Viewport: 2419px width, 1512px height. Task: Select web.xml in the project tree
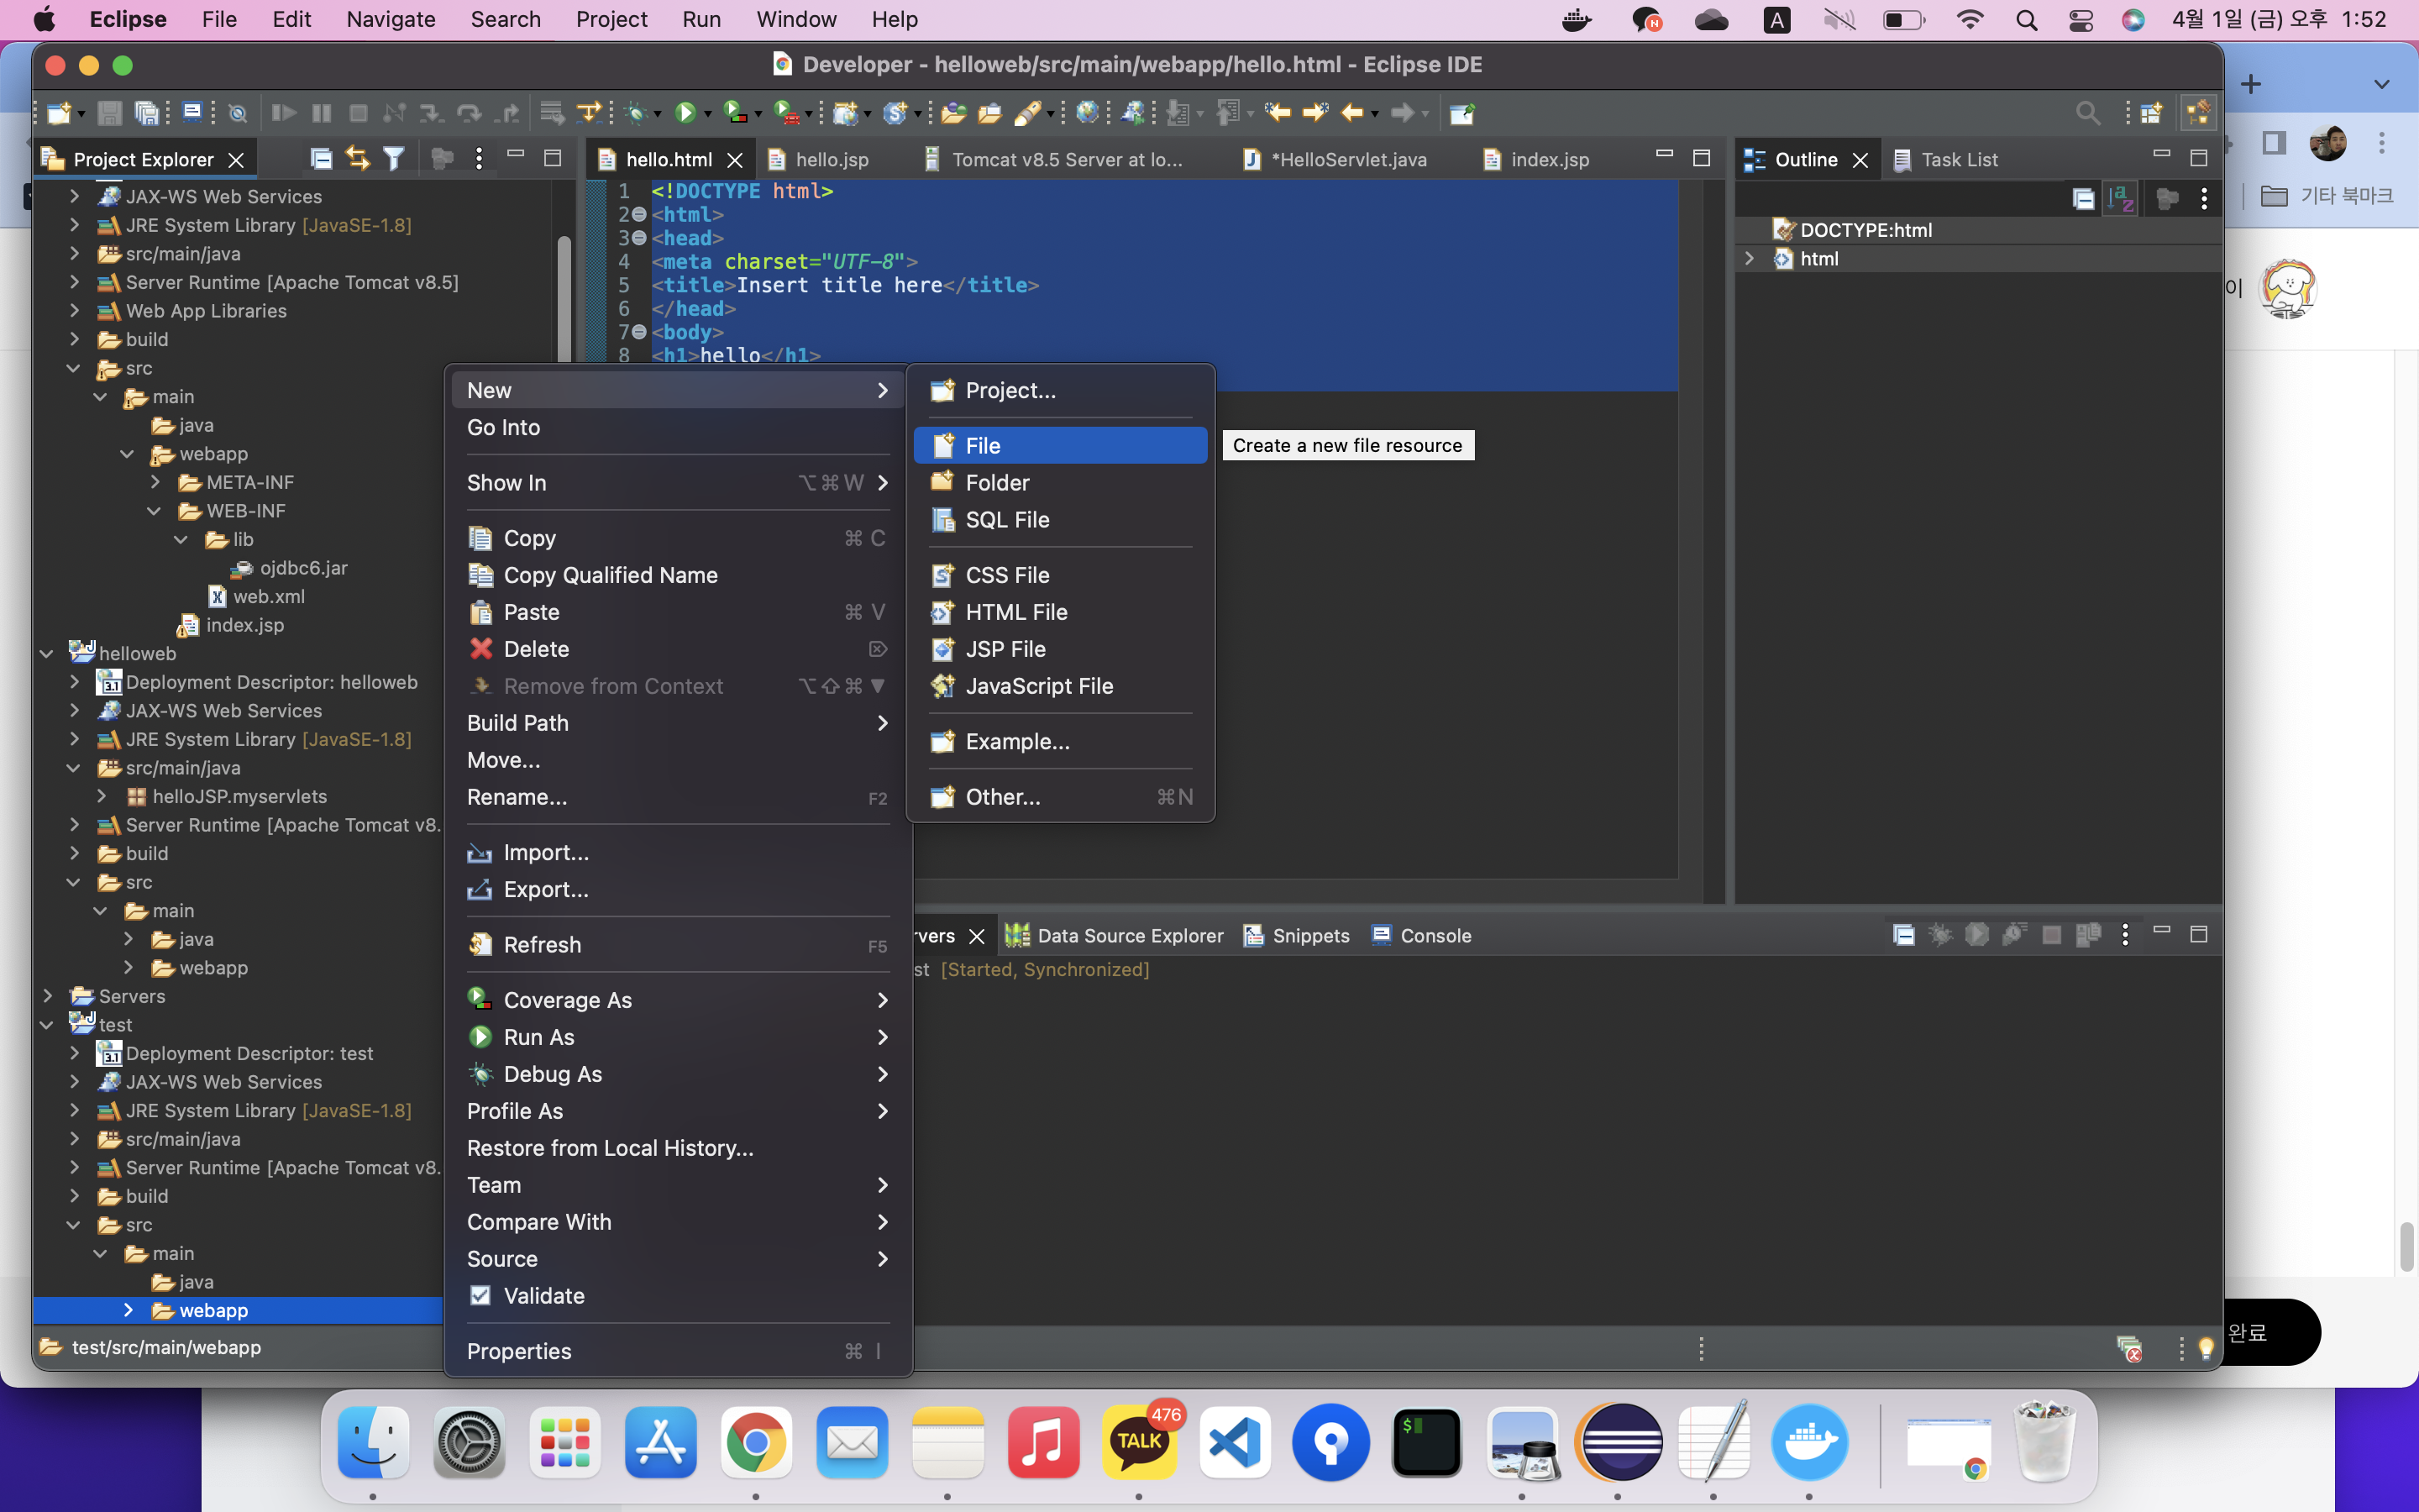268,596
